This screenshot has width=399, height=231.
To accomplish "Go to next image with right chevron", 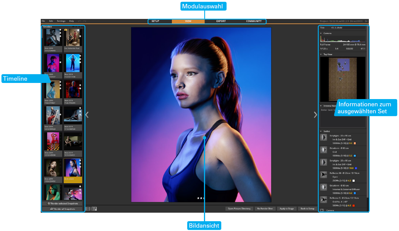I will point(315,115).
